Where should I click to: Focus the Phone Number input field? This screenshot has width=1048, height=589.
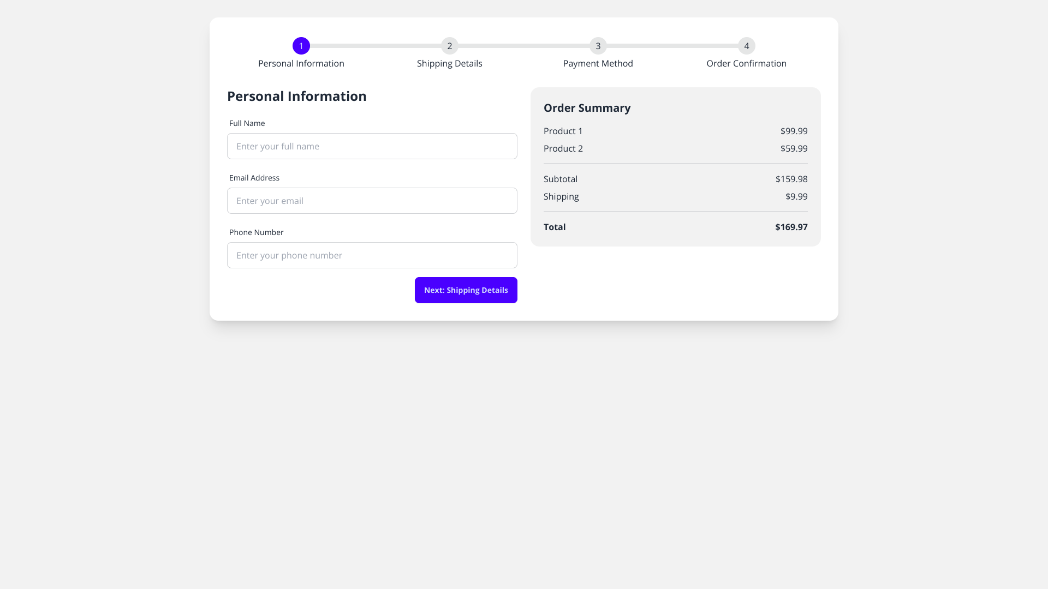point(372,255)
